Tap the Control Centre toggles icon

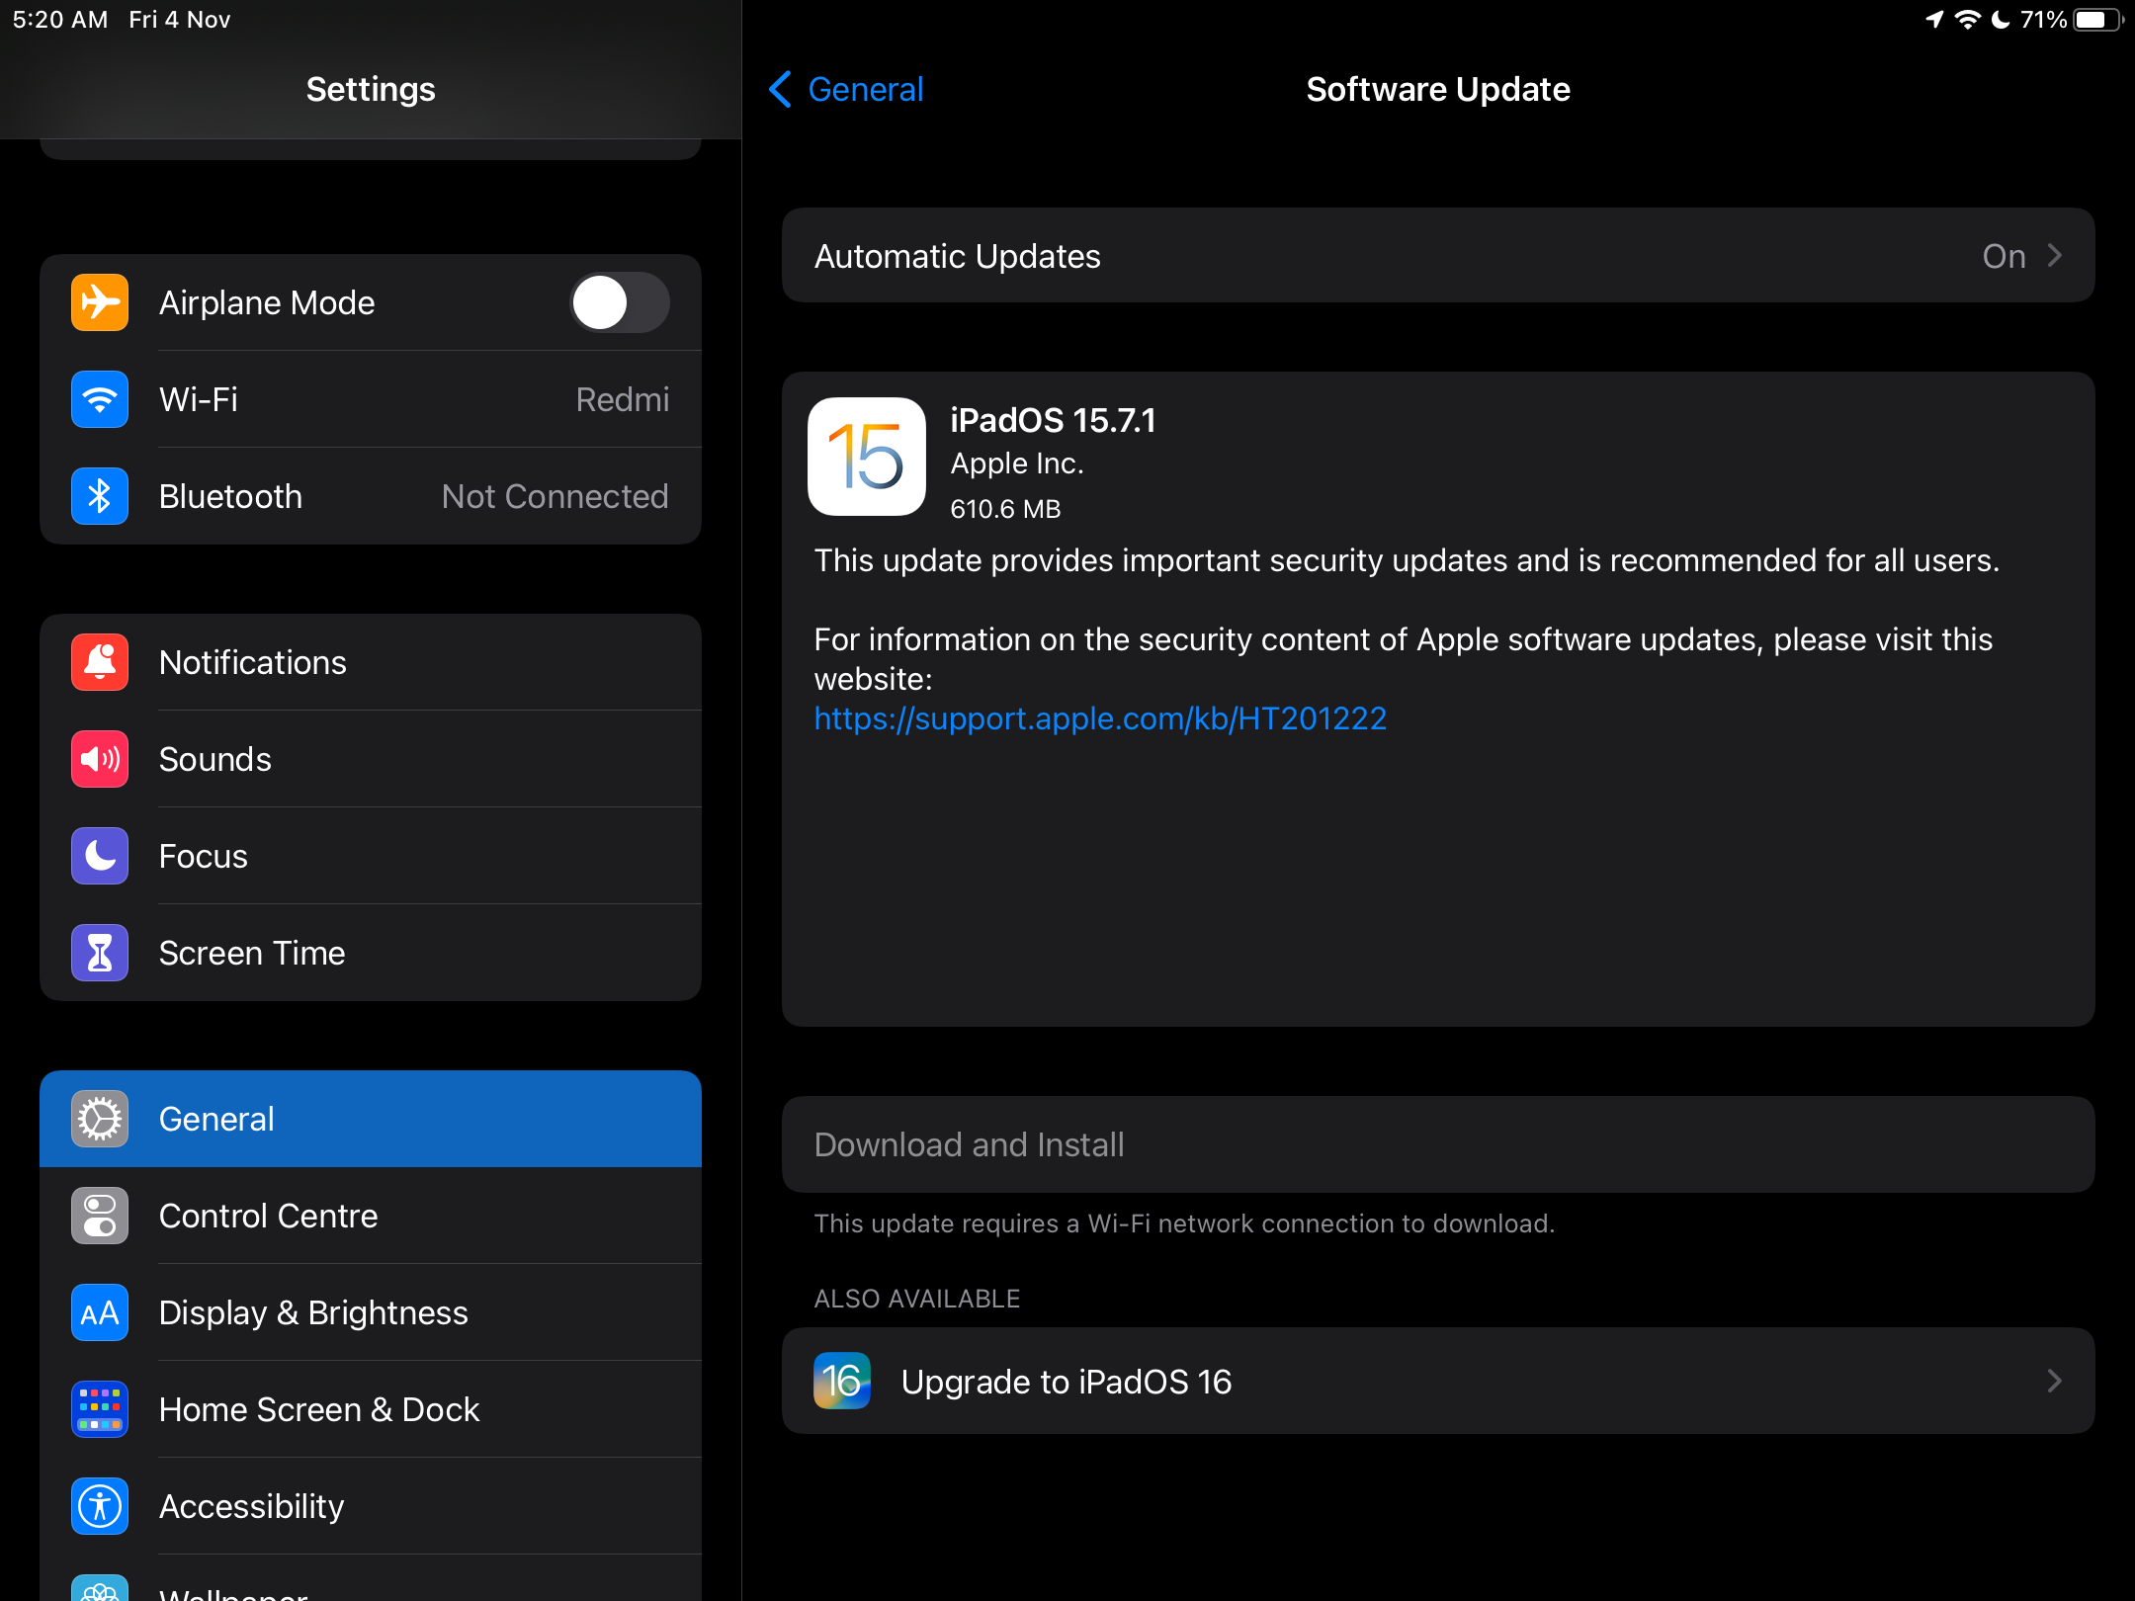coord(100,1216)
